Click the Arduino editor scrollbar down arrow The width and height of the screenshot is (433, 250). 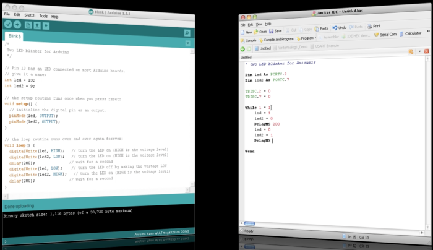coord(192,184)
